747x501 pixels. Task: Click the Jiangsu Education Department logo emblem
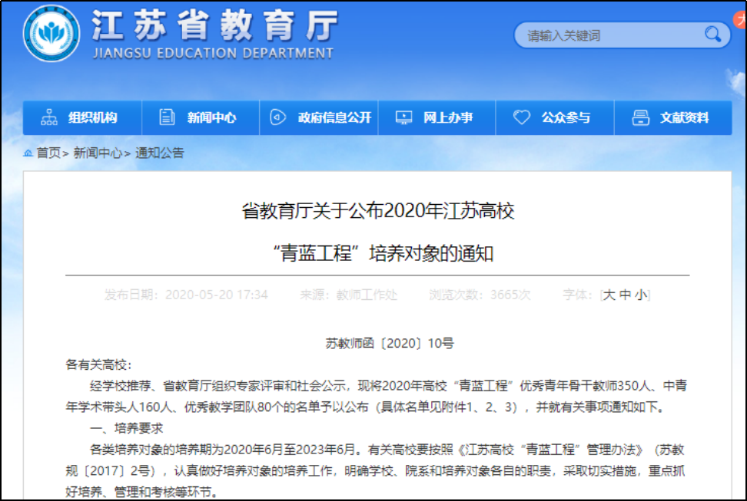pos(51,33)
